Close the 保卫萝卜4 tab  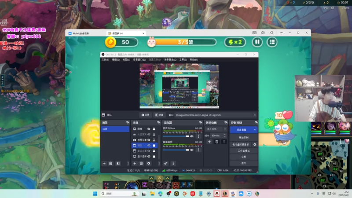click(x=143, y=33)
